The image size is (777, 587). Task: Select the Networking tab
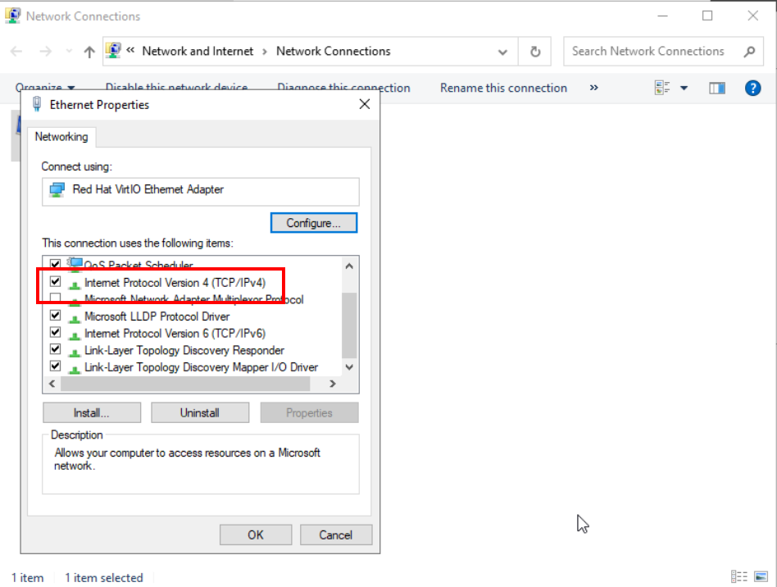pyautogui.click(x=61, y=137)
